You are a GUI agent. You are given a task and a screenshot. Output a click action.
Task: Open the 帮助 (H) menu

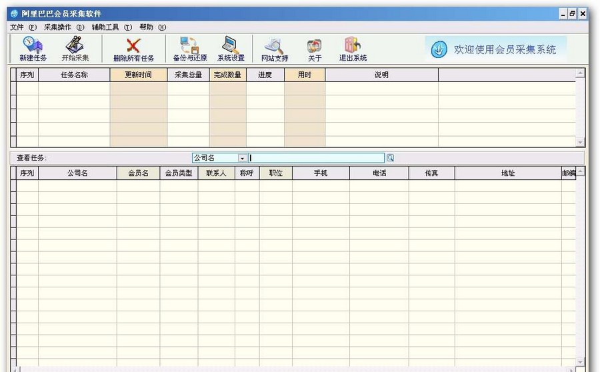click(153, 27)
